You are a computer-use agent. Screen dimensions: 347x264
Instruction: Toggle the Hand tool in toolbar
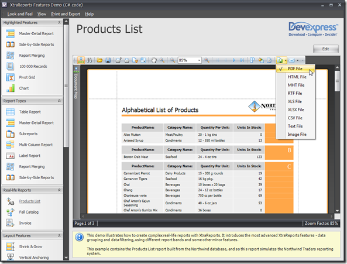point(154,60)
